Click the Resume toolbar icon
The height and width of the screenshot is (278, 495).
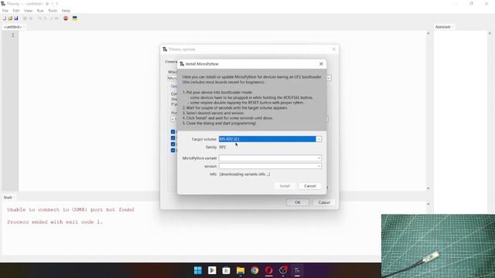[56, 19]
